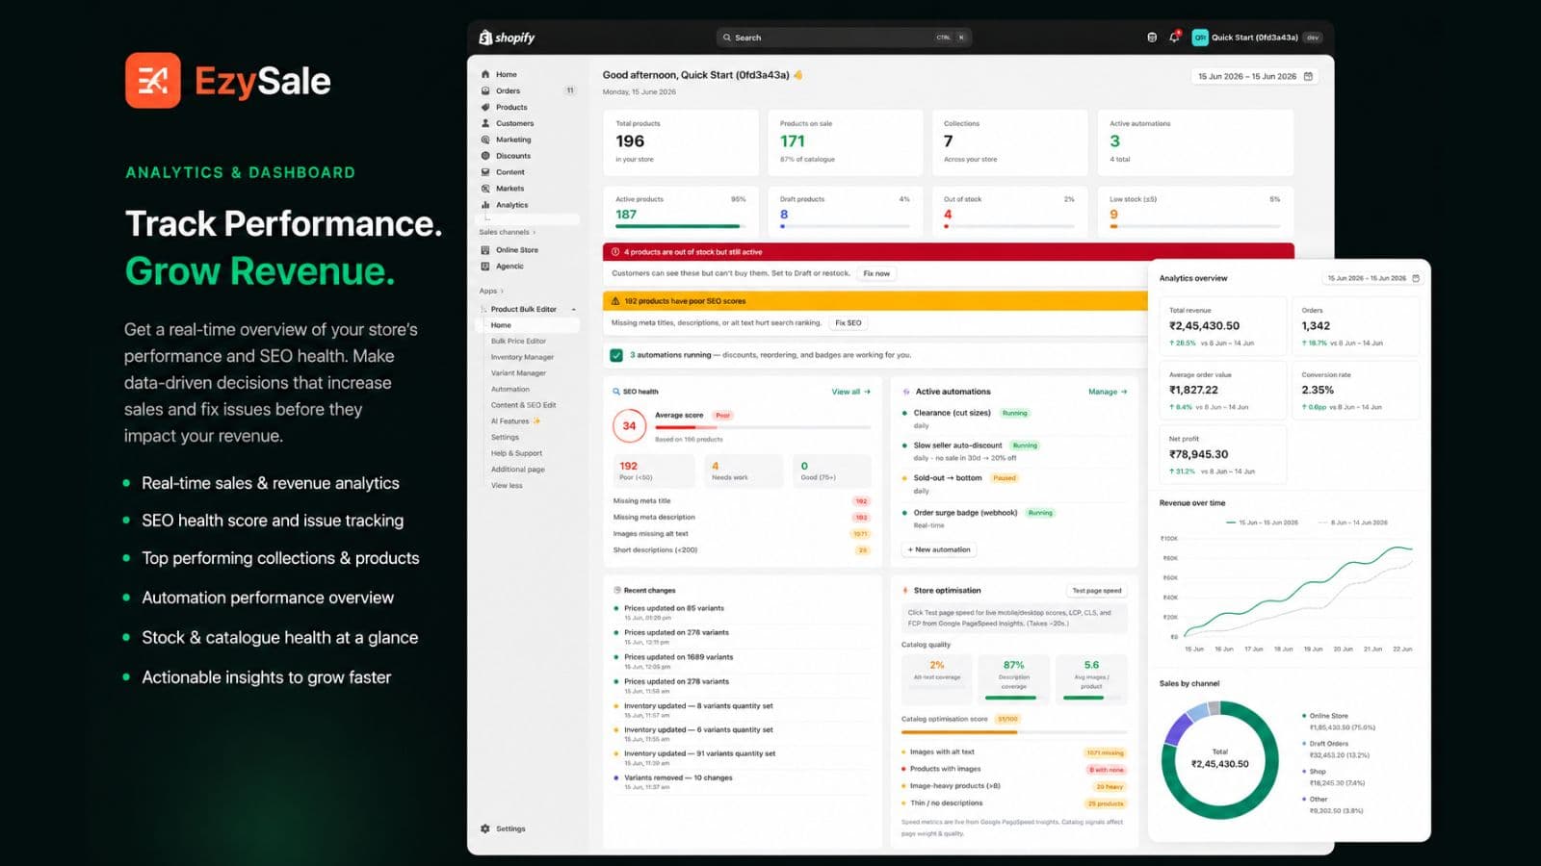Click the red alert icon on out-of-stock banner
This screenshot has height=866, width=1541.
tap(615, 252)
